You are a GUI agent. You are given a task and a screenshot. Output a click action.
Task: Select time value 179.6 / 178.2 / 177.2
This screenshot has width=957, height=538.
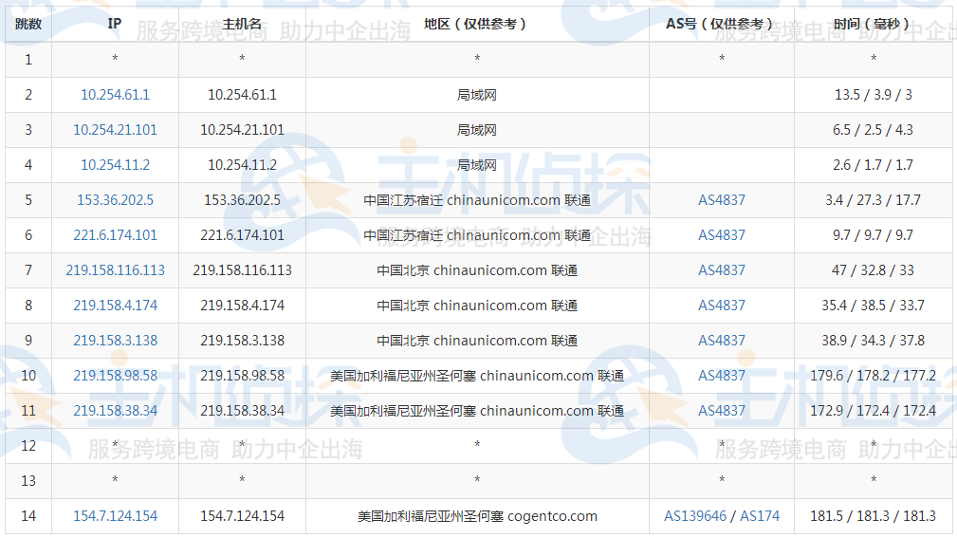click(874, 376)
